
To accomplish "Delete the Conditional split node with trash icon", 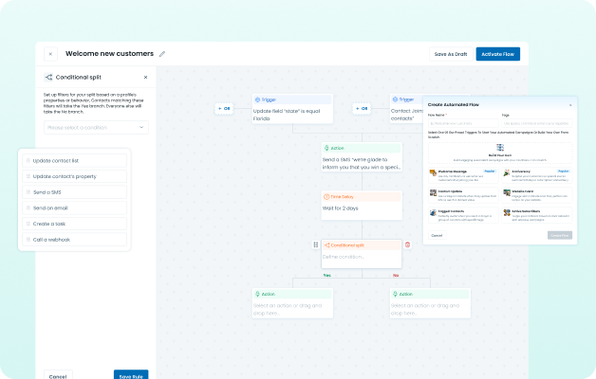I will point(408,244).
